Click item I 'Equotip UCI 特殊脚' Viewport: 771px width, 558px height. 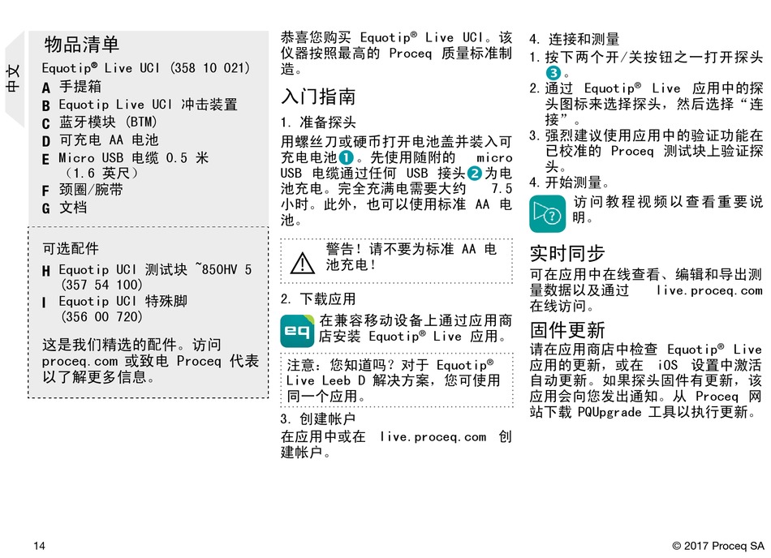pos(114,301)
